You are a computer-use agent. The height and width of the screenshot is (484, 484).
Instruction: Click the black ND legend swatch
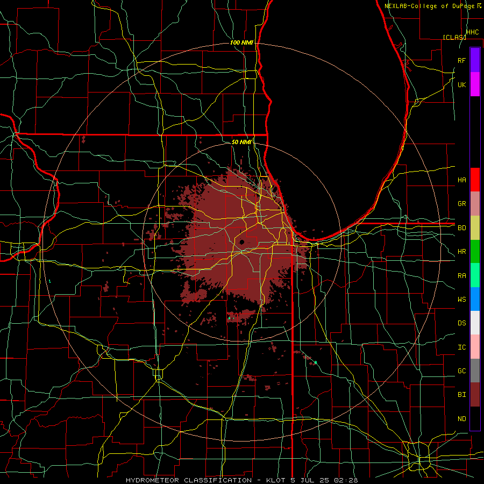[x=475, y=418]
